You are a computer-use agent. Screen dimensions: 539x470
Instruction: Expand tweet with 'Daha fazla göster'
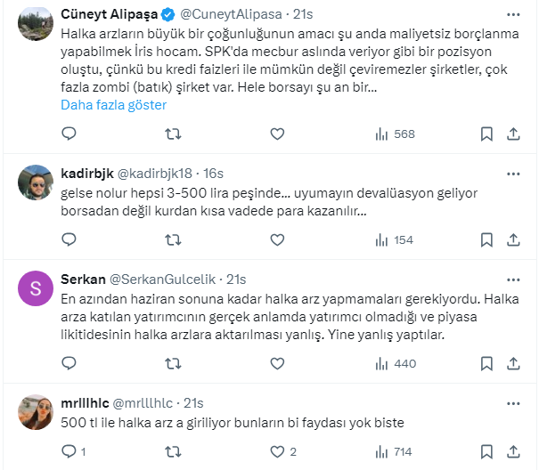113,105
